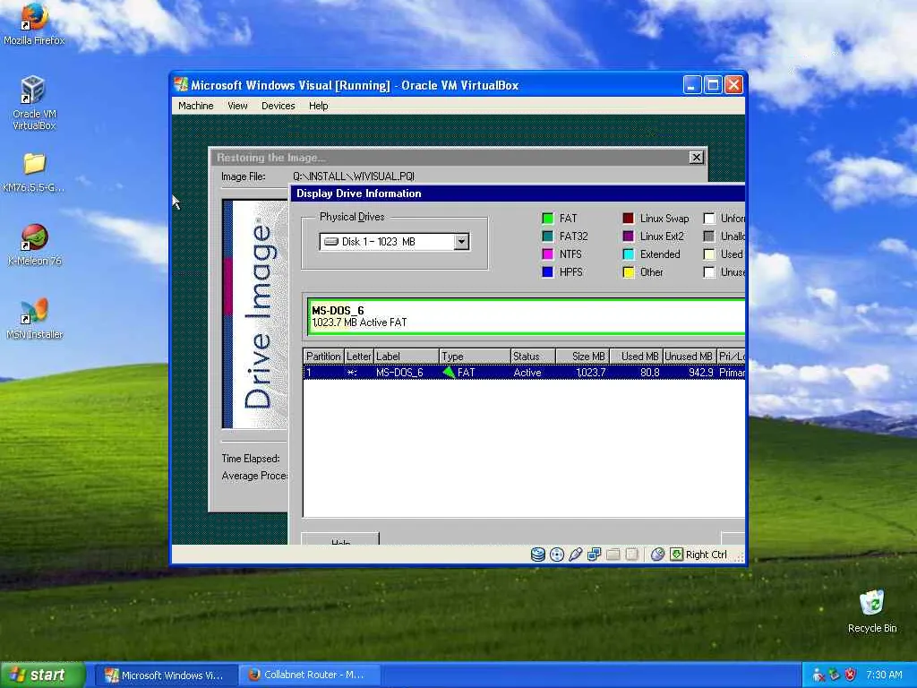Click the purple Linux Ext2 legend swatch

(628, 236)
